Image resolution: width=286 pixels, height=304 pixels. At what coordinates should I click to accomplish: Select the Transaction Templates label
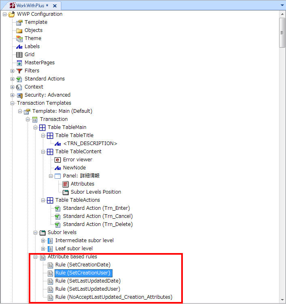(x=44, y=103)
